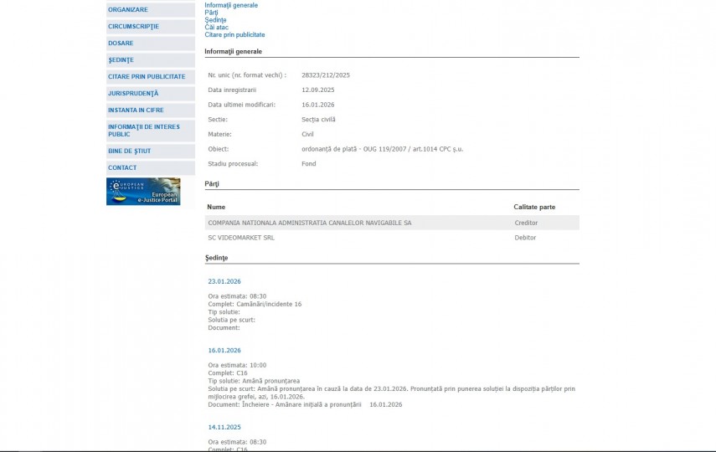The height and width of the screenshot is (452, 716).
Task: Open the ORGANIZARE sidebar menu item
Action: tap(128, 10)
